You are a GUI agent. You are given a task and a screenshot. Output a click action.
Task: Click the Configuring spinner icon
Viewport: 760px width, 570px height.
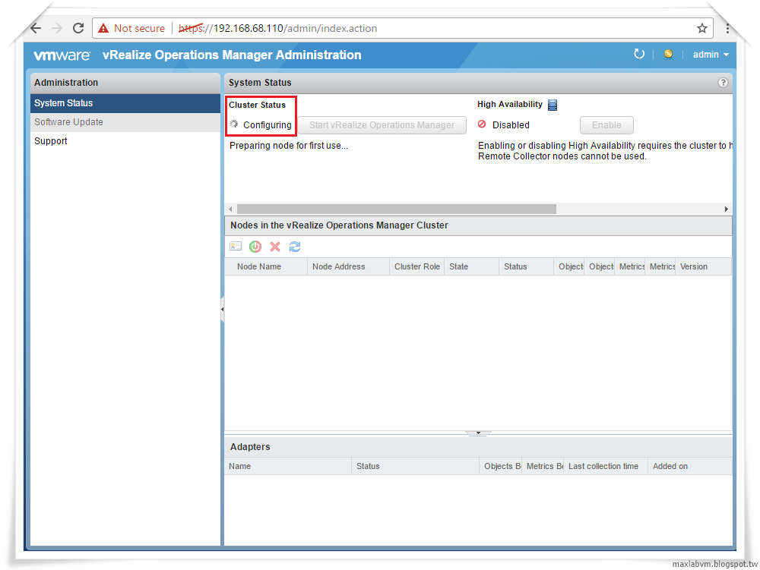[x=233, y=124]
